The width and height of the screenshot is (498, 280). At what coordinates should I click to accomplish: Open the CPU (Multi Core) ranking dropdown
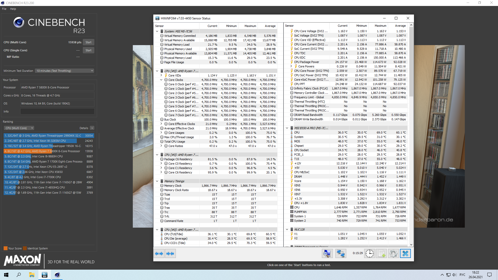[x=19, y=128]
